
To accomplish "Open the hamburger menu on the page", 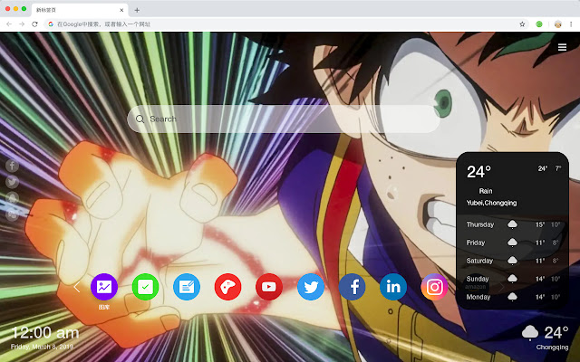I will coord(562,47).
